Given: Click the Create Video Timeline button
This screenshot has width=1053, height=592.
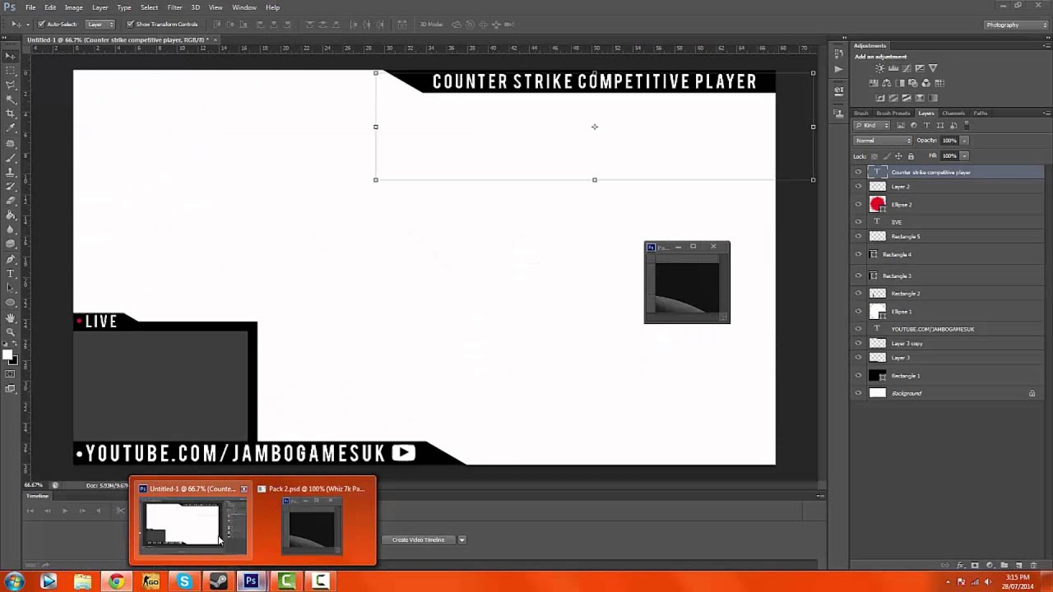Looking at the screenshot, I should 418,540.
